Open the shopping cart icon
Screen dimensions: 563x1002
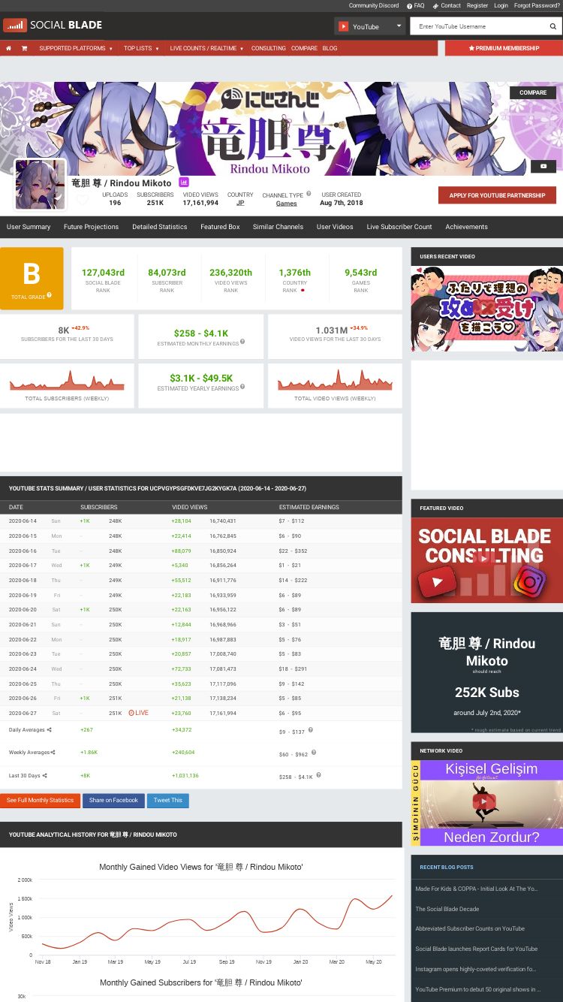coord(24,48)
